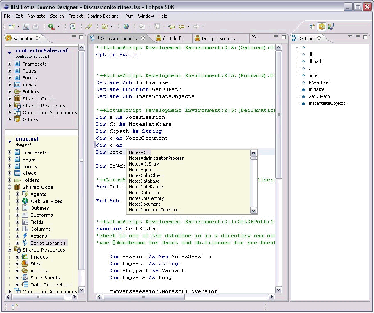Show the hidden editor tabs list

point(254,37)
